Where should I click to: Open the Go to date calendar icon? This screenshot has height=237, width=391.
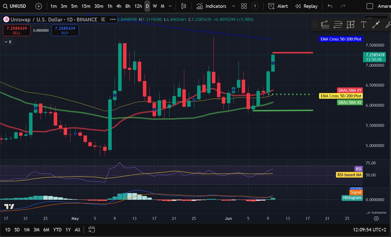[x=92, y=230]
